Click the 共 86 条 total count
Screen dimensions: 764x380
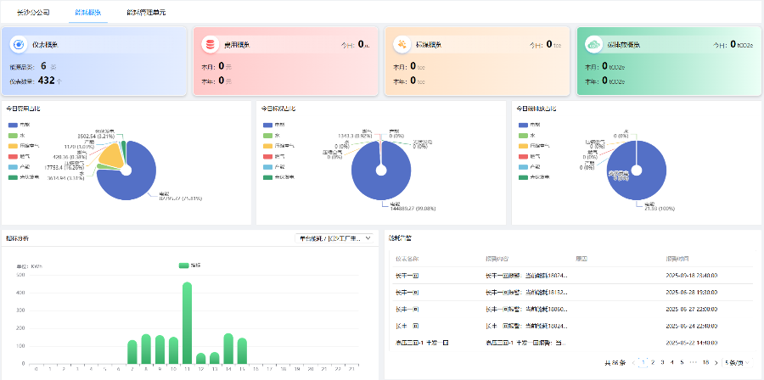(x=615, y=362)
